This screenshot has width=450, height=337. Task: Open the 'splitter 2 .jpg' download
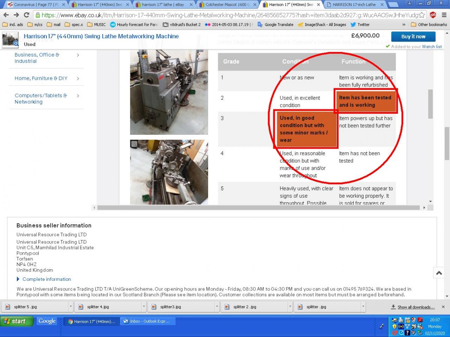[x=255, y=307]
